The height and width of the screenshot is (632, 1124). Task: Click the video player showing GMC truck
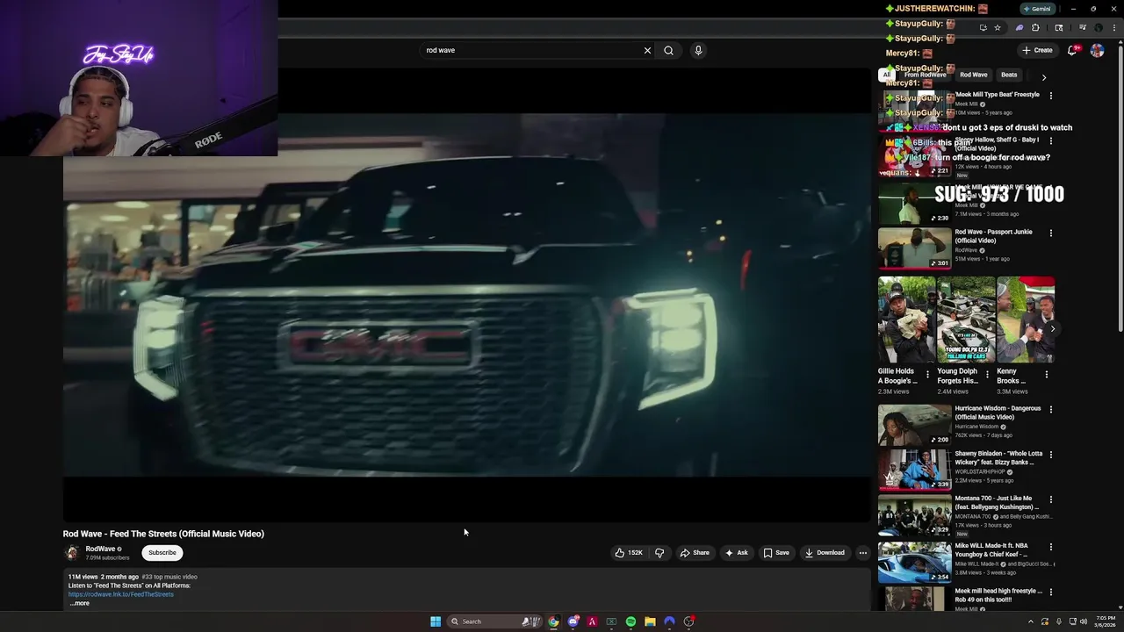coord(466,294)
